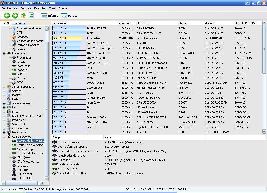Screen dimensions: 267x193
Task: Expand the Dispositivos de hardware node
Action: (4, 116)
